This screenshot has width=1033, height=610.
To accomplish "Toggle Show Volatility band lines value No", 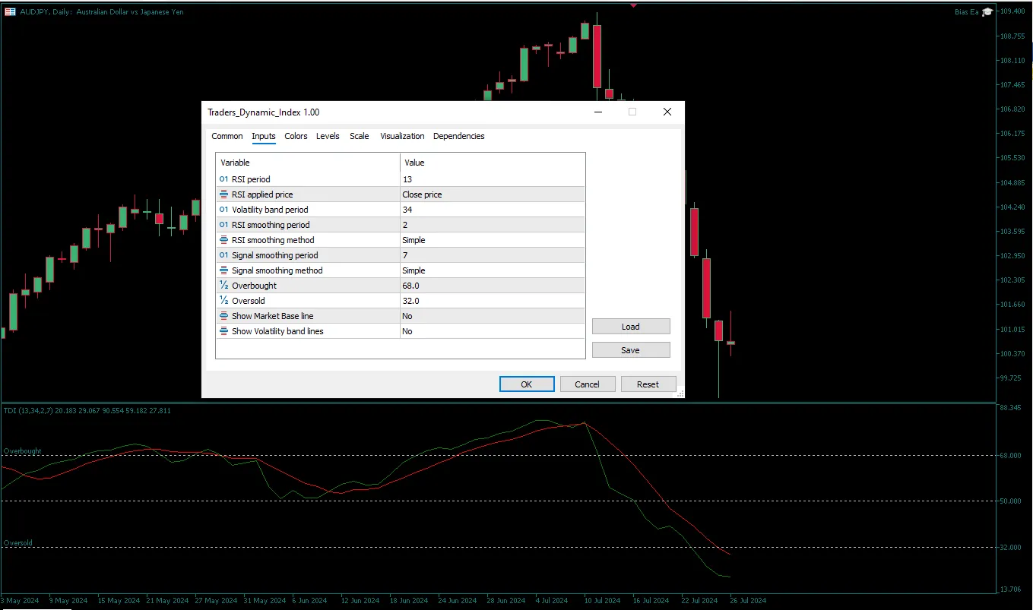I will click(x=492, y=331).
